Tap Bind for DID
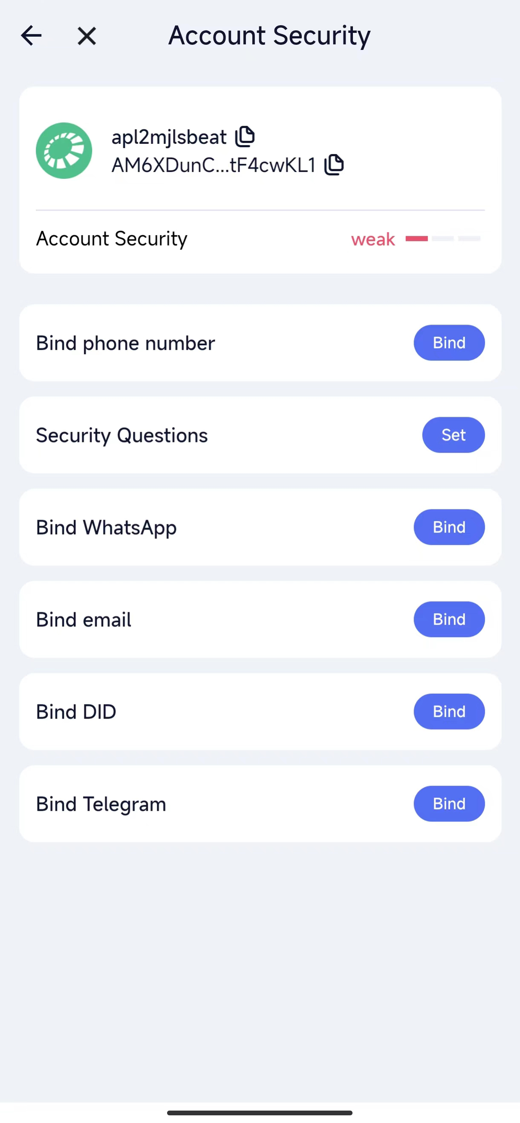Image resolution: width=520 pixels, height=1123 pixels. (448, 711)
